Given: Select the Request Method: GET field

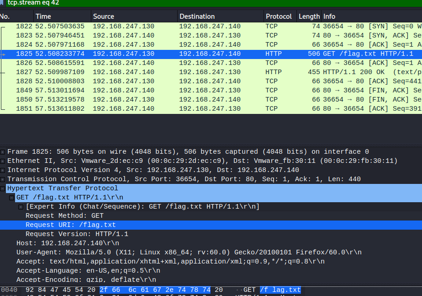Looking at the screenshot, I should tap(64, 216).
